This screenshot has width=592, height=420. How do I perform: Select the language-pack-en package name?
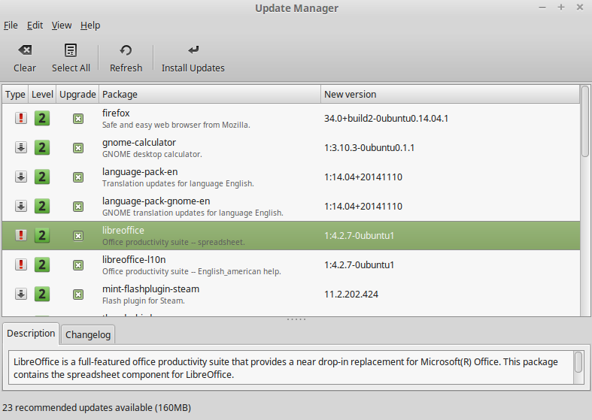coord(140,172)
